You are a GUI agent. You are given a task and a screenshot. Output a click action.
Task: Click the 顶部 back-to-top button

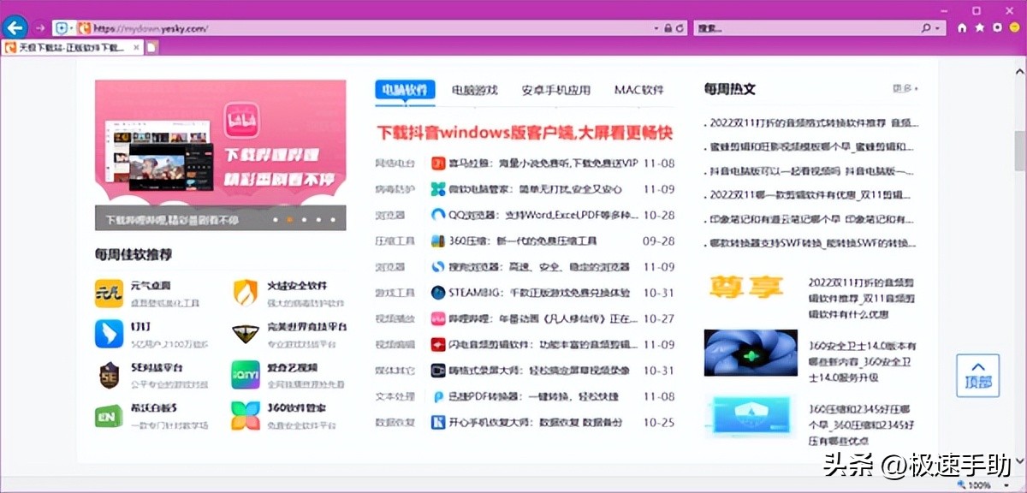(977, 375)
